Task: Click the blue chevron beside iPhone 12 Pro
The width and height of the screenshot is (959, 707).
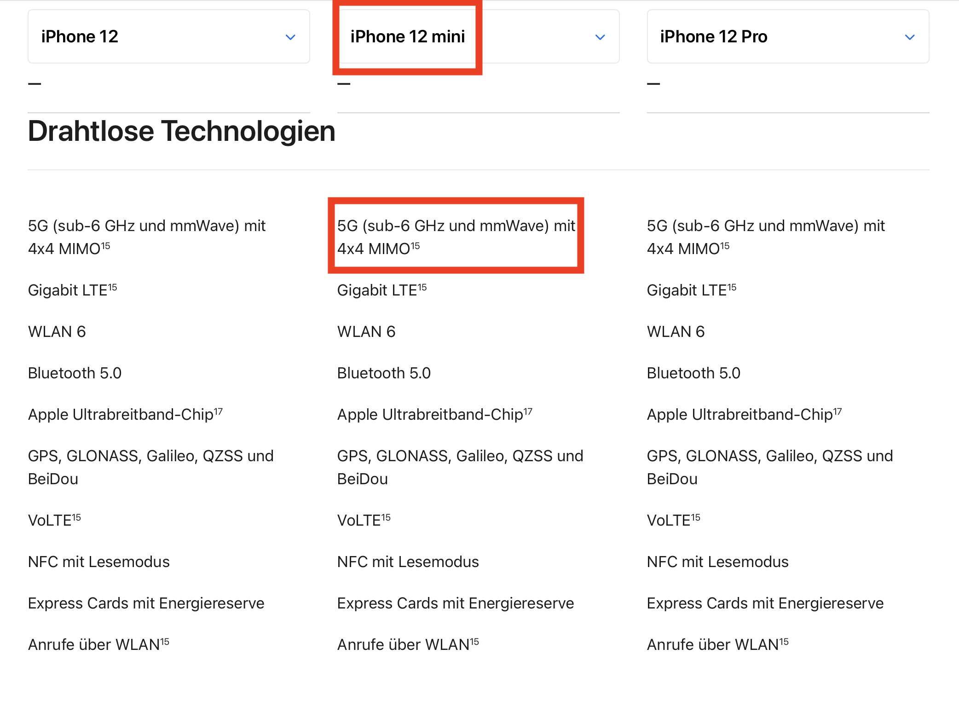Action: (x=909, y=37)
